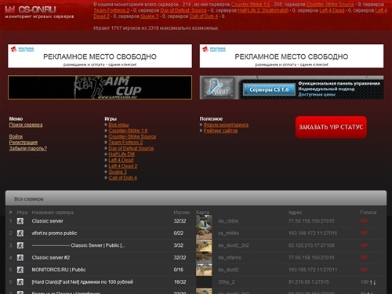
Task: Open the Поиск сервера link
Action: pyautogui.click(x=26, y=125)
